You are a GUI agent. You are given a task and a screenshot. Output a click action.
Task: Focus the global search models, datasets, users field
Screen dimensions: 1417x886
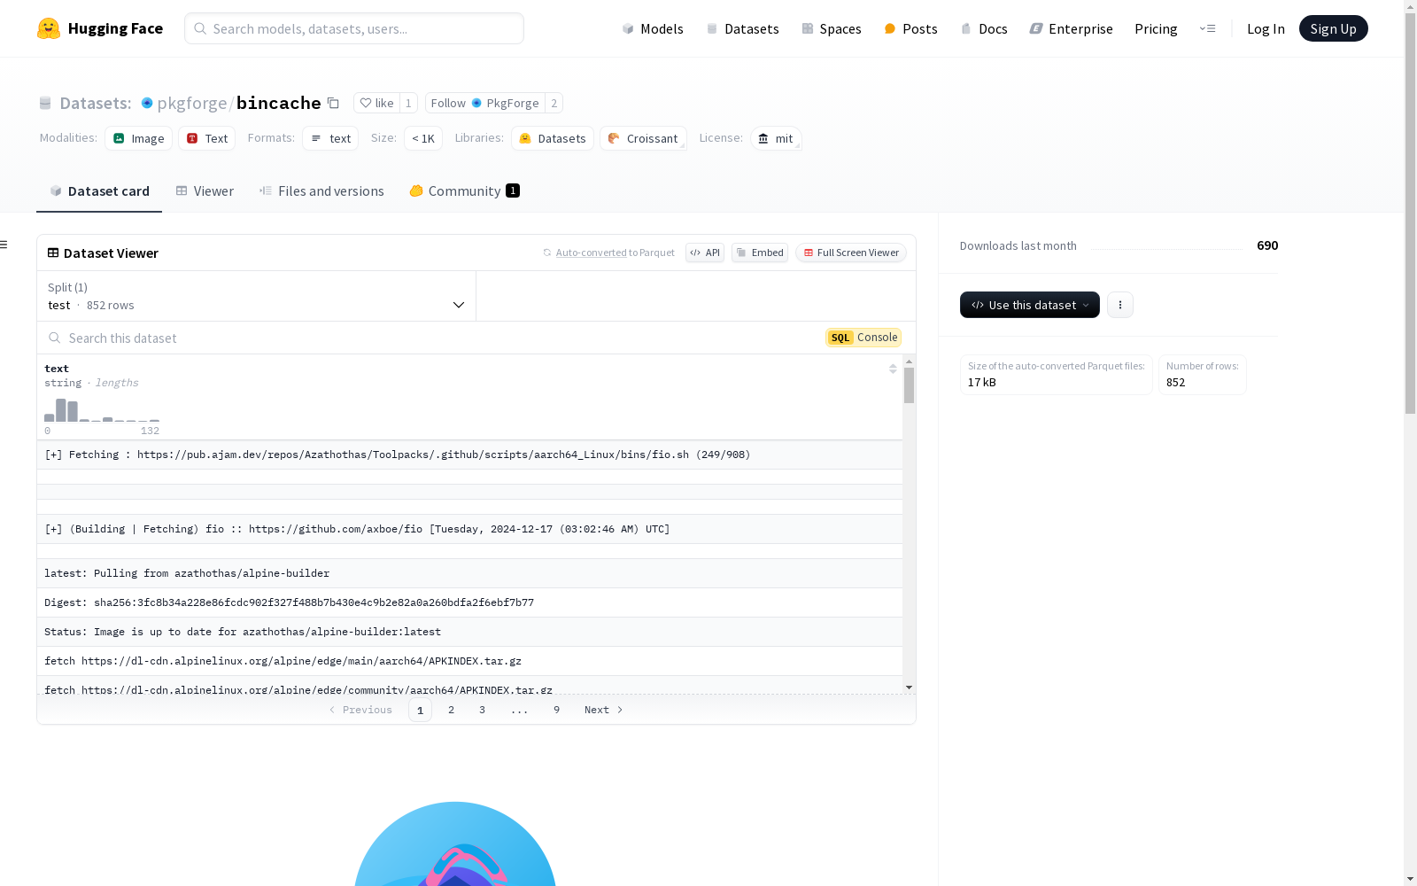point(354,28)
